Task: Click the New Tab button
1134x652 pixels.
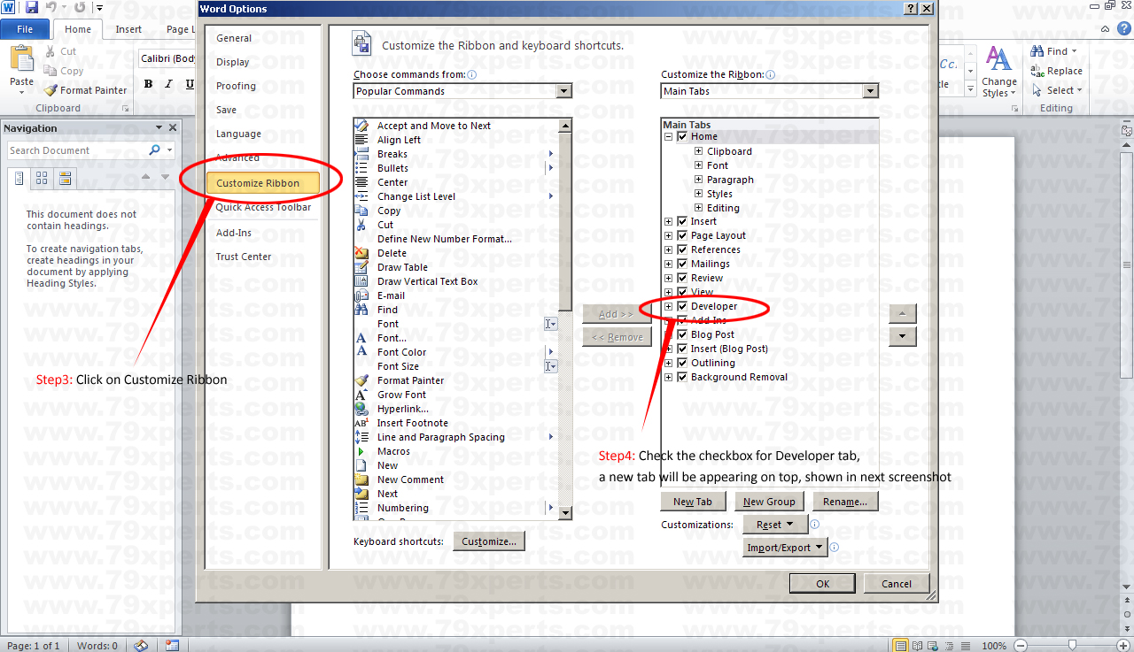Action: [693, 502]
